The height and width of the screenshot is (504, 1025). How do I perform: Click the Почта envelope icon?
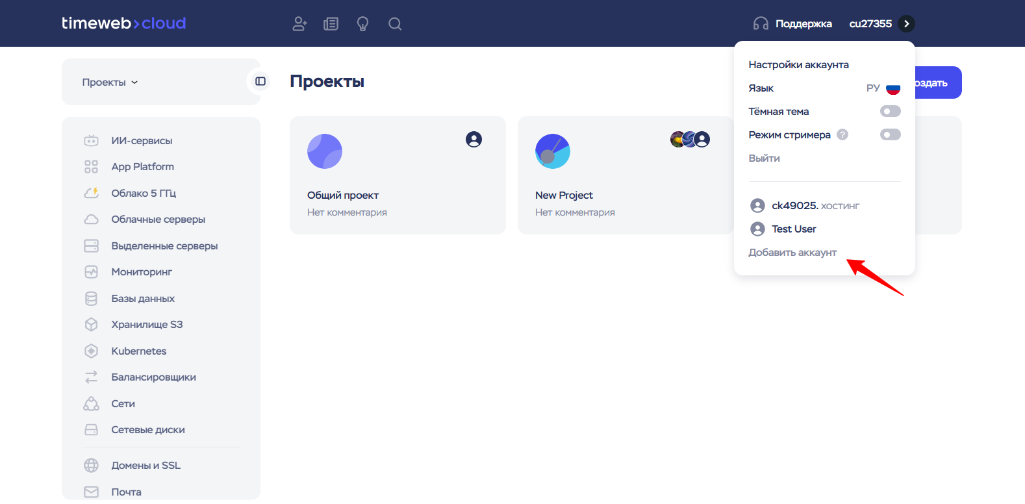(92, 492)
